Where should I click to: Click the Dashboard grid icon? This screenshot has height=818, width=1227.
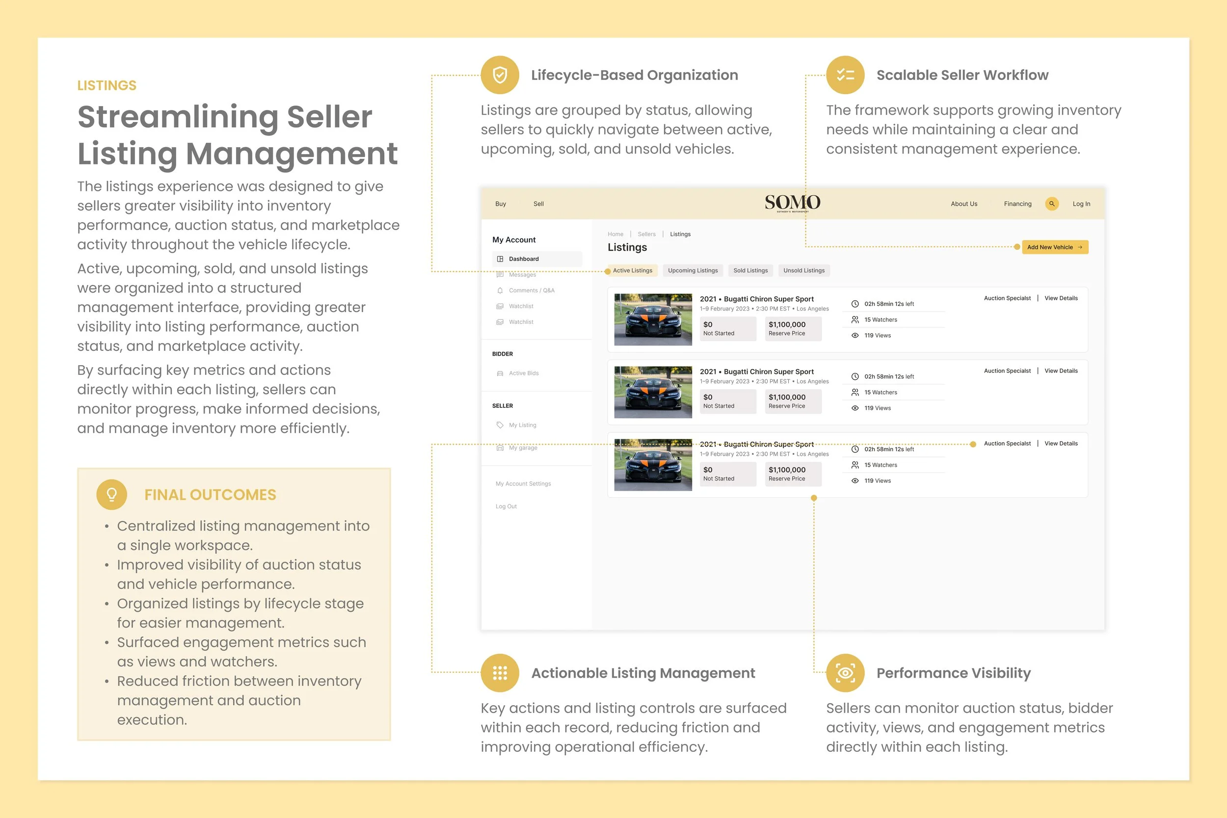coord(500,259)
